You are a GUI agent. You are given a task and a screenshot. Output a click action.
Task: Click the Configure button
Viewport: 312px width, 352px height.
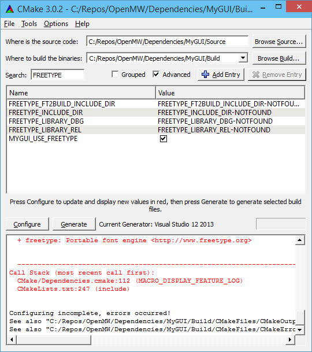pos(27,224)
